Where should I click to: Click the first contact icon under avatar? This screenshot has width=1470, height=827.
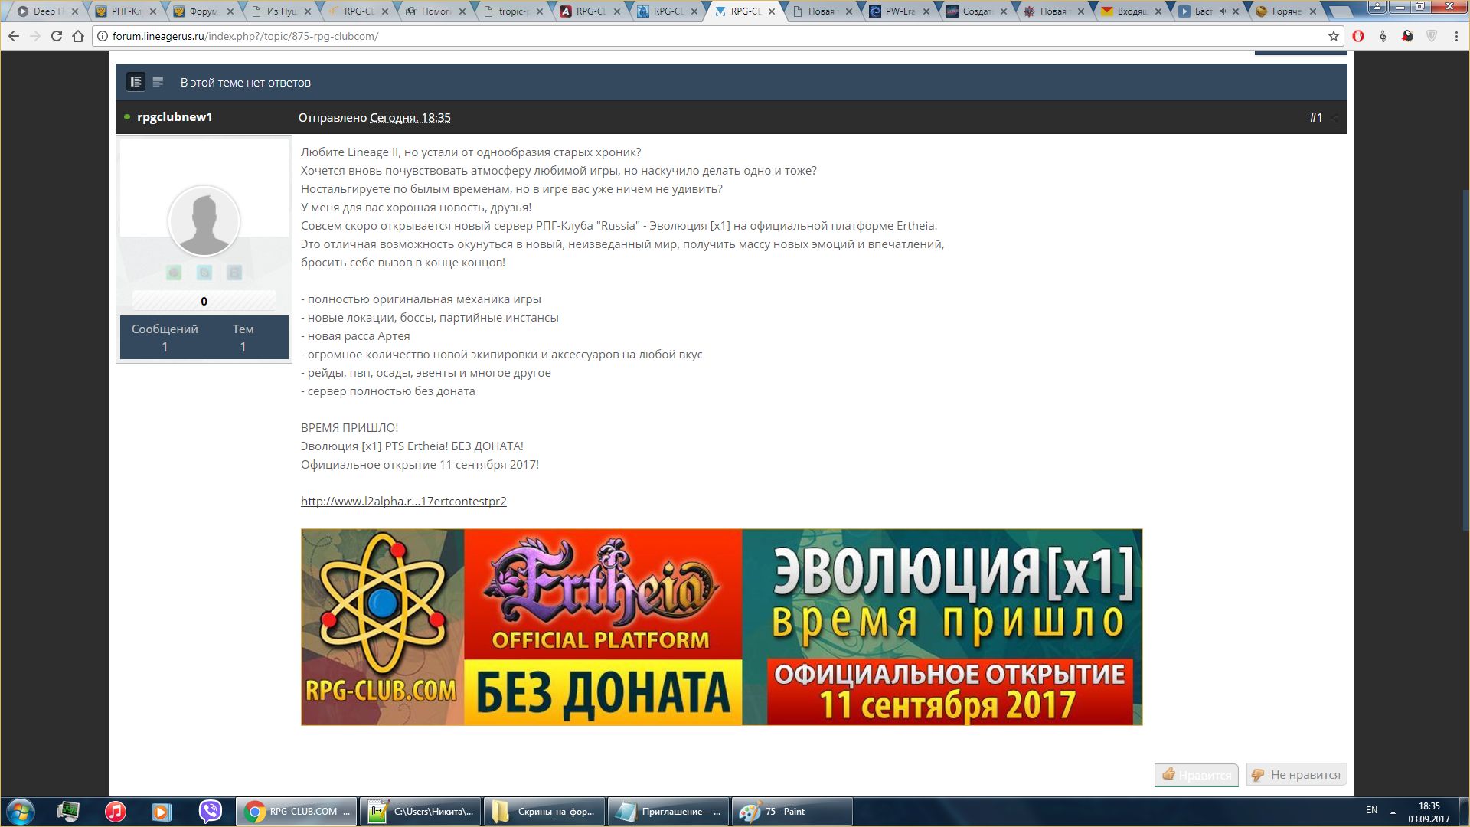(174, 273)
